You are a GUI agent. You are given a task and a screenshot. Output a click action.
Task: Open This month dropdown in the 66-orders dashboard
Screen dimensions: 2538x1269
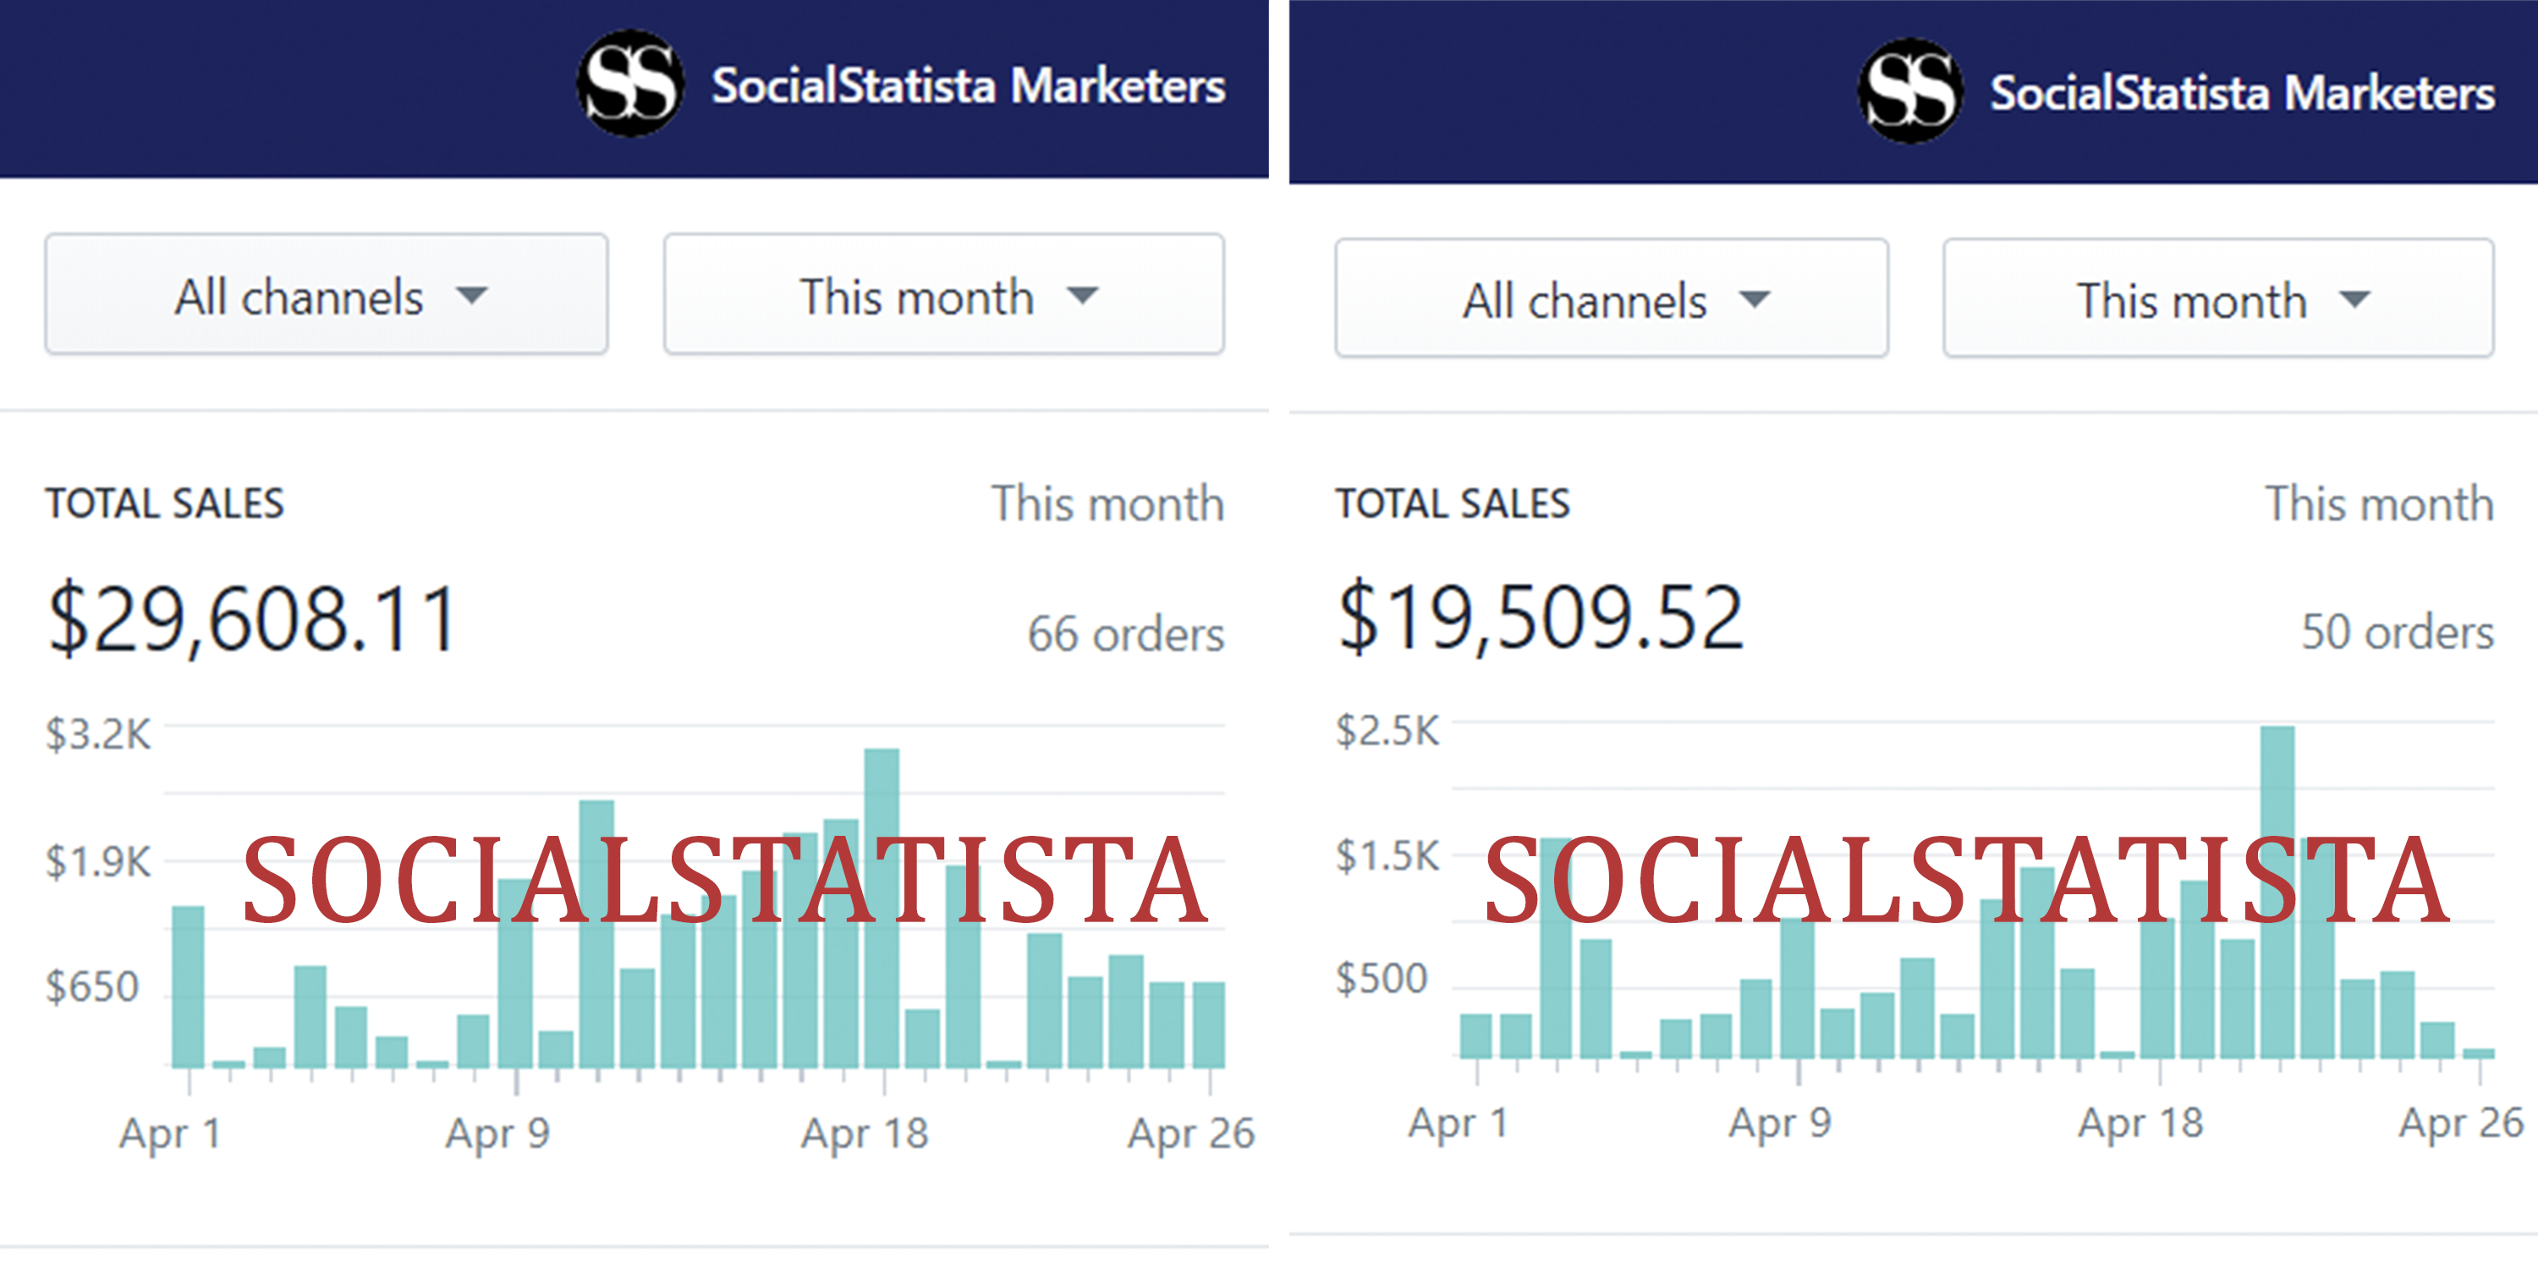pos(944,294)
